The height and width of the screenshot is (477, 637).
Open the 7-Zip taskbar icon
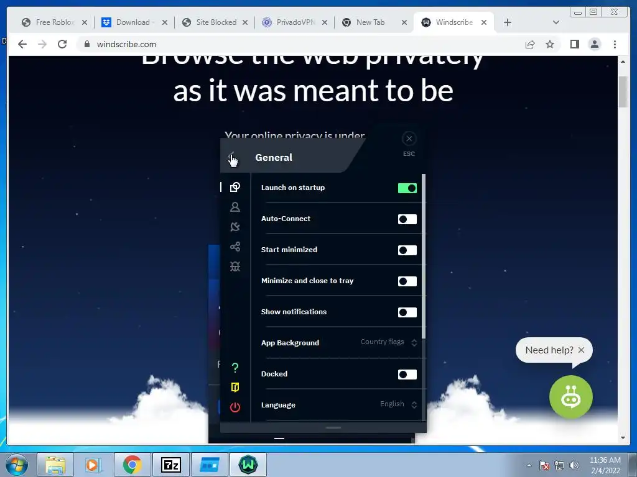click(x=170, y=465)
